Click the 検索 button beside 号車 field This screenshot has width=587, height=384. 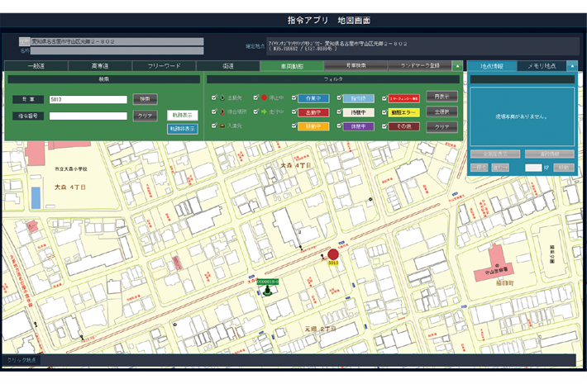pos(145,99)
